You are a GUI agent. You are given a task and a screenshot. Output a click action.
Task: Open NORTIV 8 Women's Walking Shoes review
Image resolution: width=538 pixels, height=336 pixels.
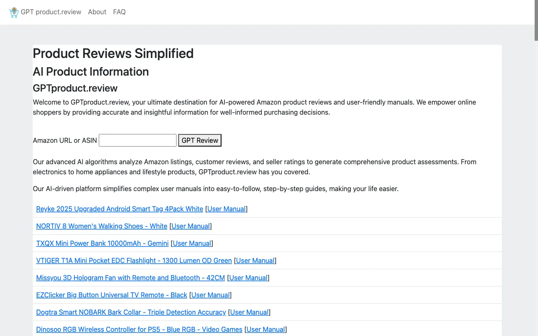102,226
